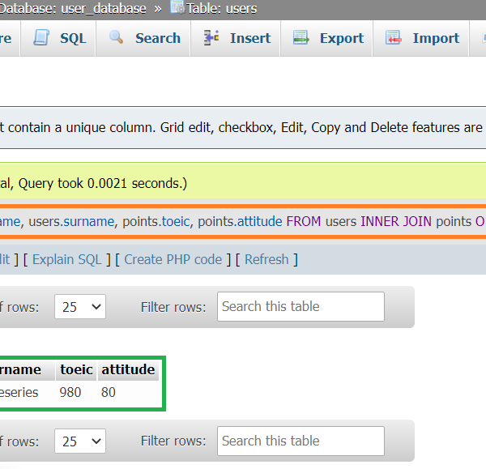Click the Insert tab icon
The image size is (486, 469).
[x=212, y=38]
